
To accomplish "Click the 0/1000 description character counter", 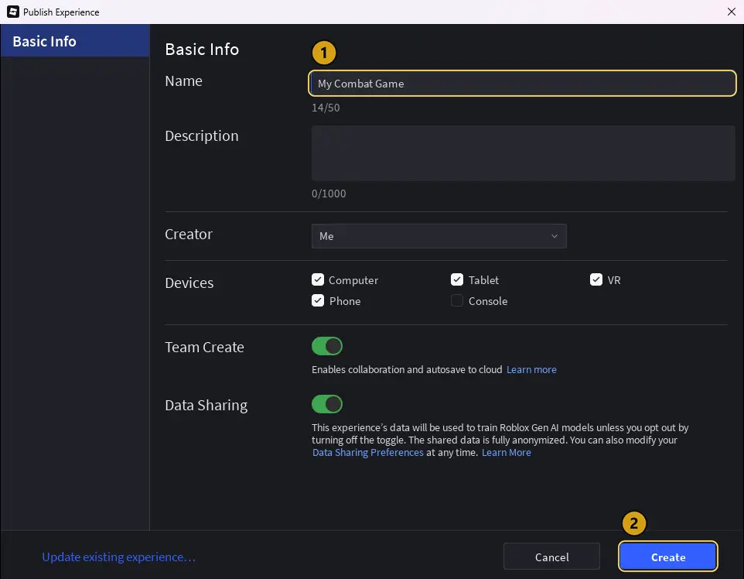I will (329, 194).
